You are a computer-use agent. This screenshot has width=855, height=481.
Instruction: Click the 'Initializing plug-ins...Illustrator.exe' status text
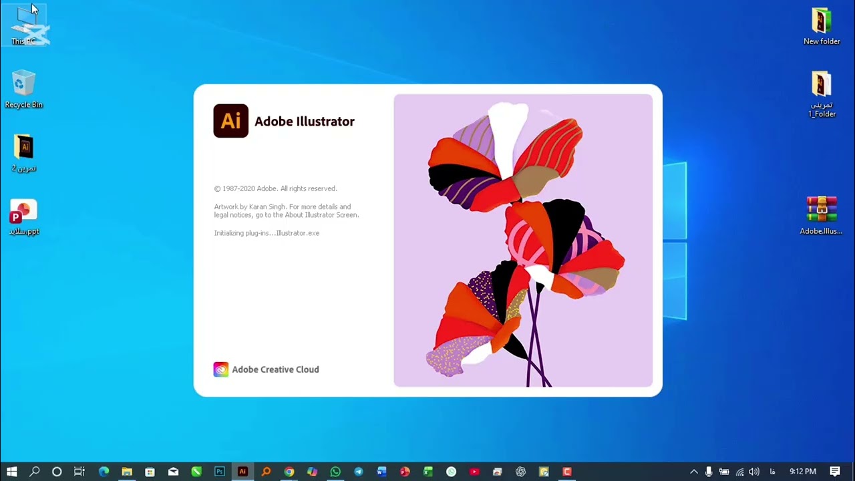click(267, 233)
